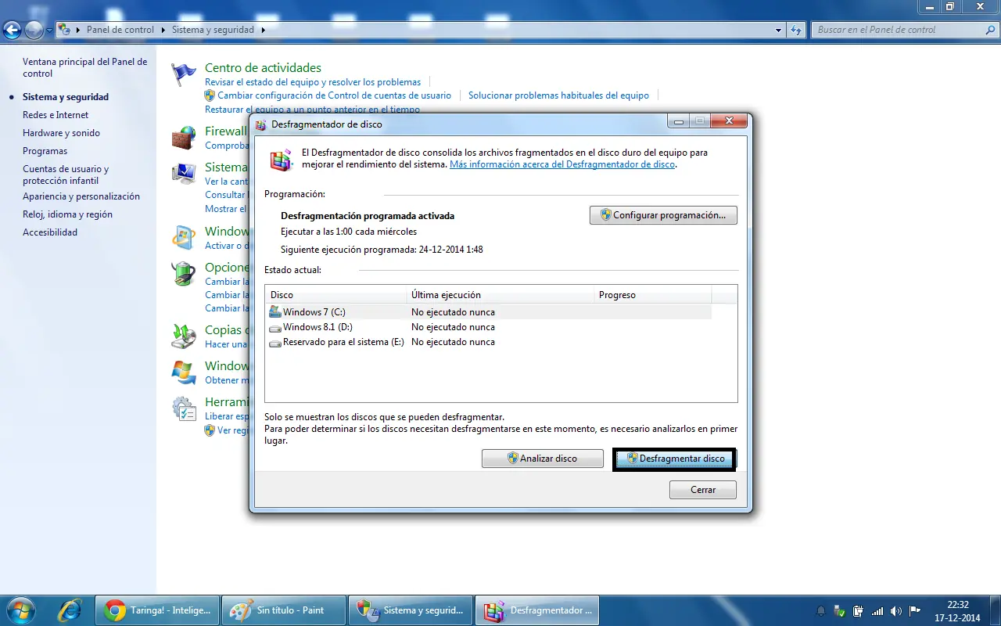Open the address bar history dropdown

pos(778,30)
